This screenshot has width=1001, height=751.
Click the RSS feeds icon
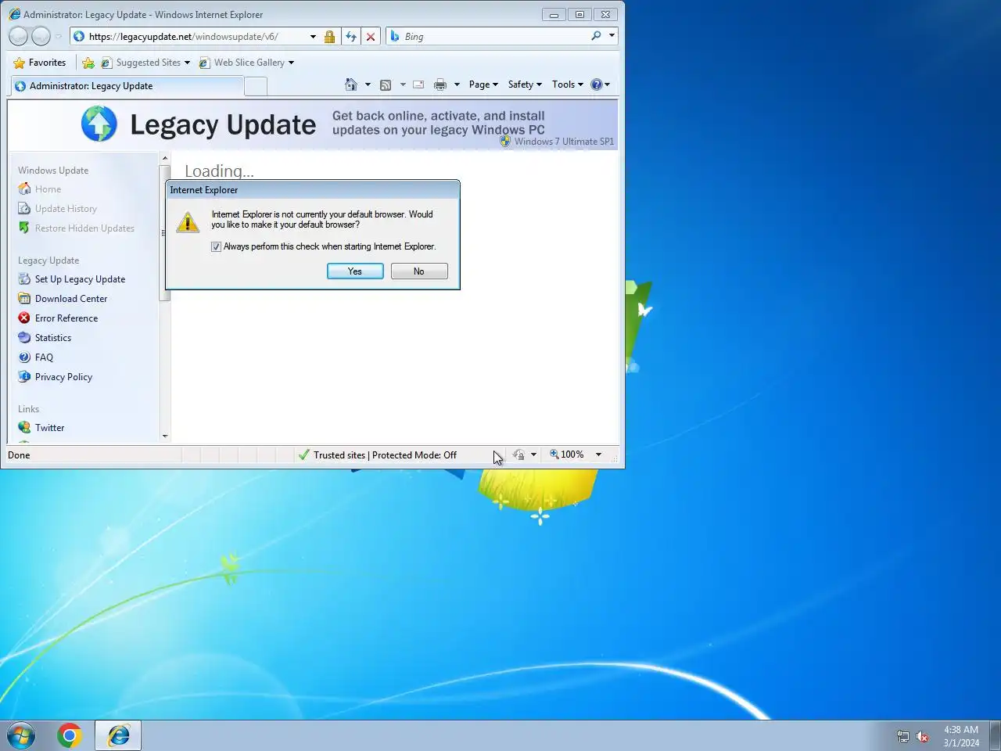coord(386,84)
